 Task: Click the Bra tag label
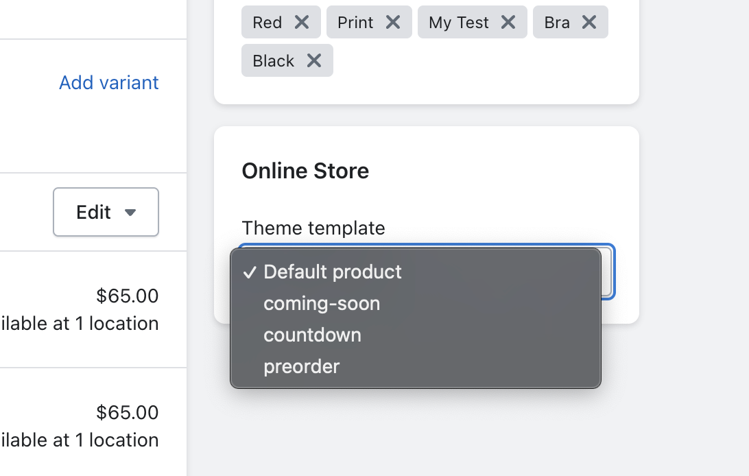(557, 23)
